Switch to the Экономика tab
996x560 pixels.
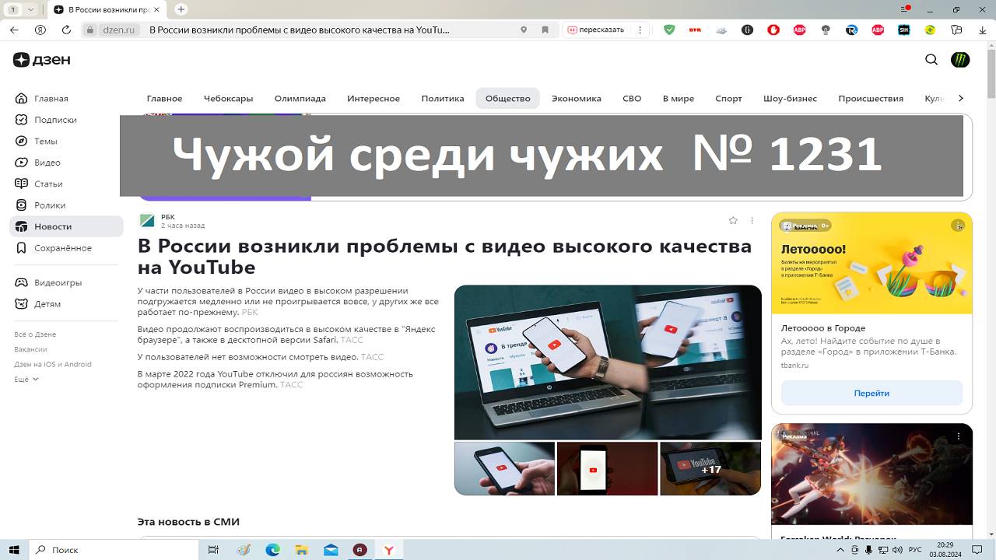point(576,99)
